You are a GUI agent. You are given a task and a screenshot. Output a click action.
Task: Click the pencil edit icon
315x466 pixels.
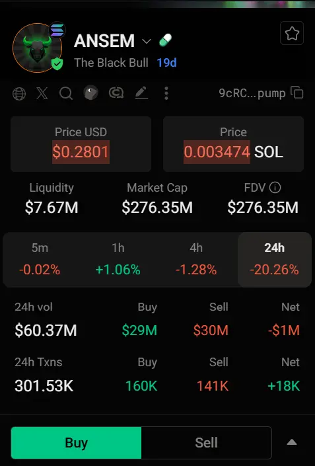[141, 93]
